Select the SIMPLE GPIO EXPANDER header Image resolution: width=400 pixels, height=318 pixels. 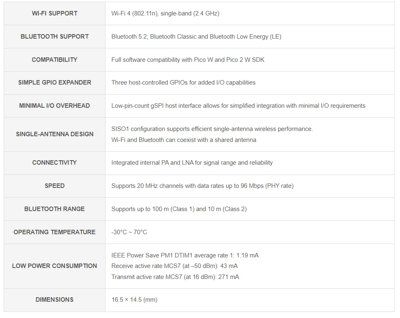point(55,83)
